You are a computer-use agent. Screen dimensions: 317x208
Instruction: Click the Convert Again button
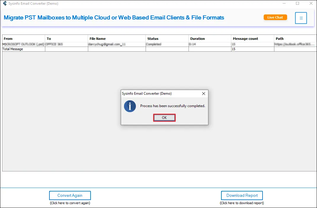pos(70,195)
